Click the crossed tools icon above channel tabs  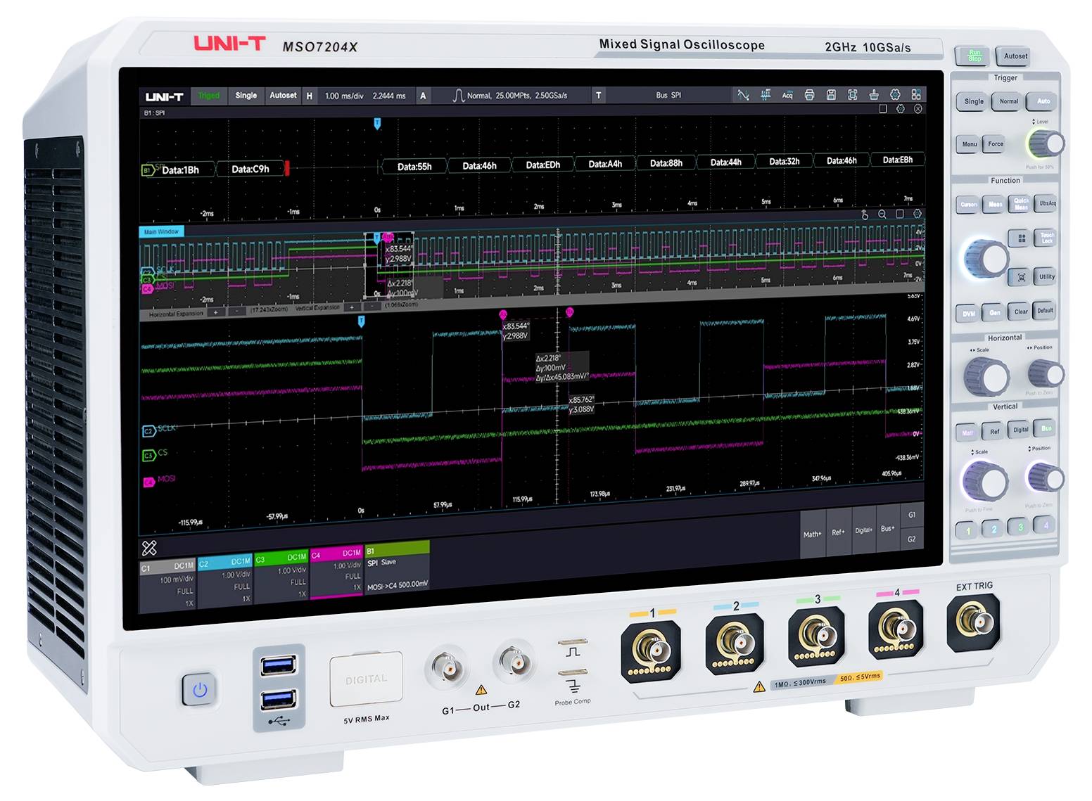pyautogui.click(x=149, y=547)
